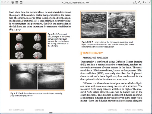Go back via 'Zpět na stránku 222'
Viewport: 152px width, 114px height.
[x=16, y=110]
